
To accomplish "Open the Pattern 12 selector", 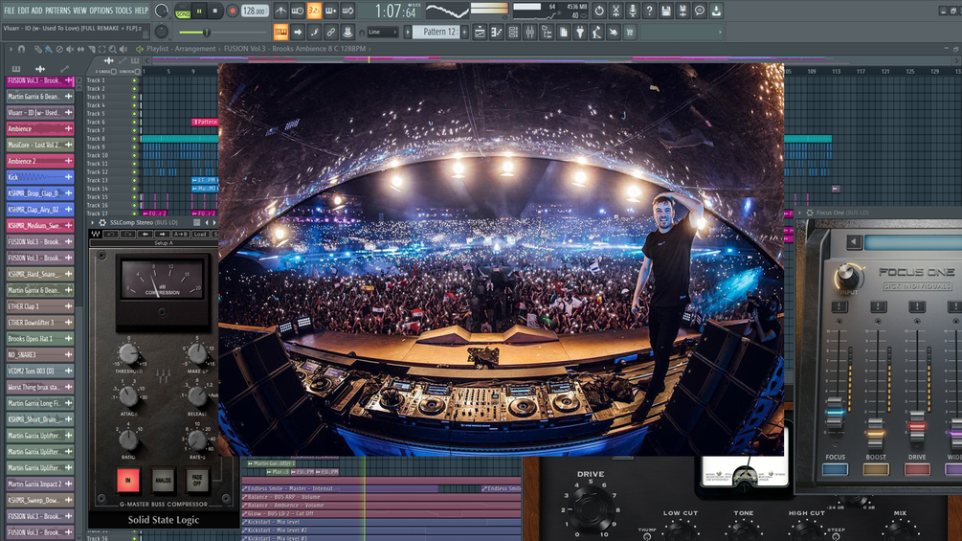I will (435, 32).
